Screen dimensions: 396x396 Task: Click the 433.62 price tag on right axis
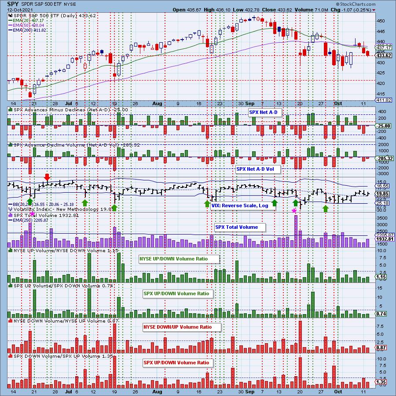384,55
